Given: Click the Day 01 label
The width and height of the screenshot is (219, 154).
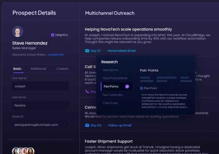Looking at the screenshot, I should 95,51.
